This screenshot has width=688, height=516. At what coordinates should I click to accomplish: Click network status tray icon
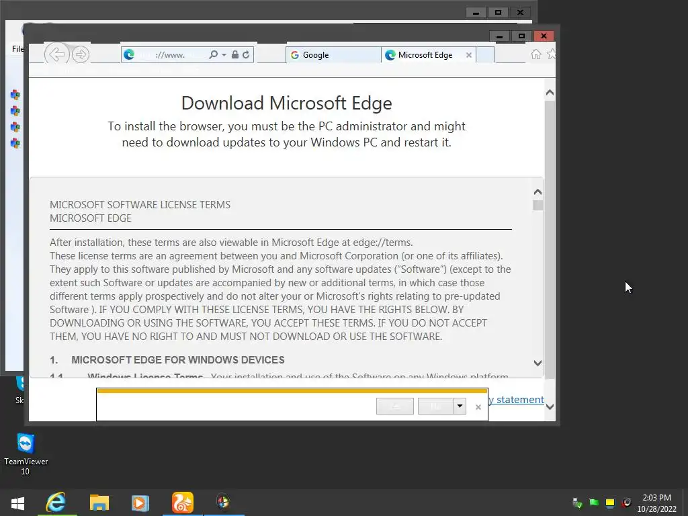(577, 503)
